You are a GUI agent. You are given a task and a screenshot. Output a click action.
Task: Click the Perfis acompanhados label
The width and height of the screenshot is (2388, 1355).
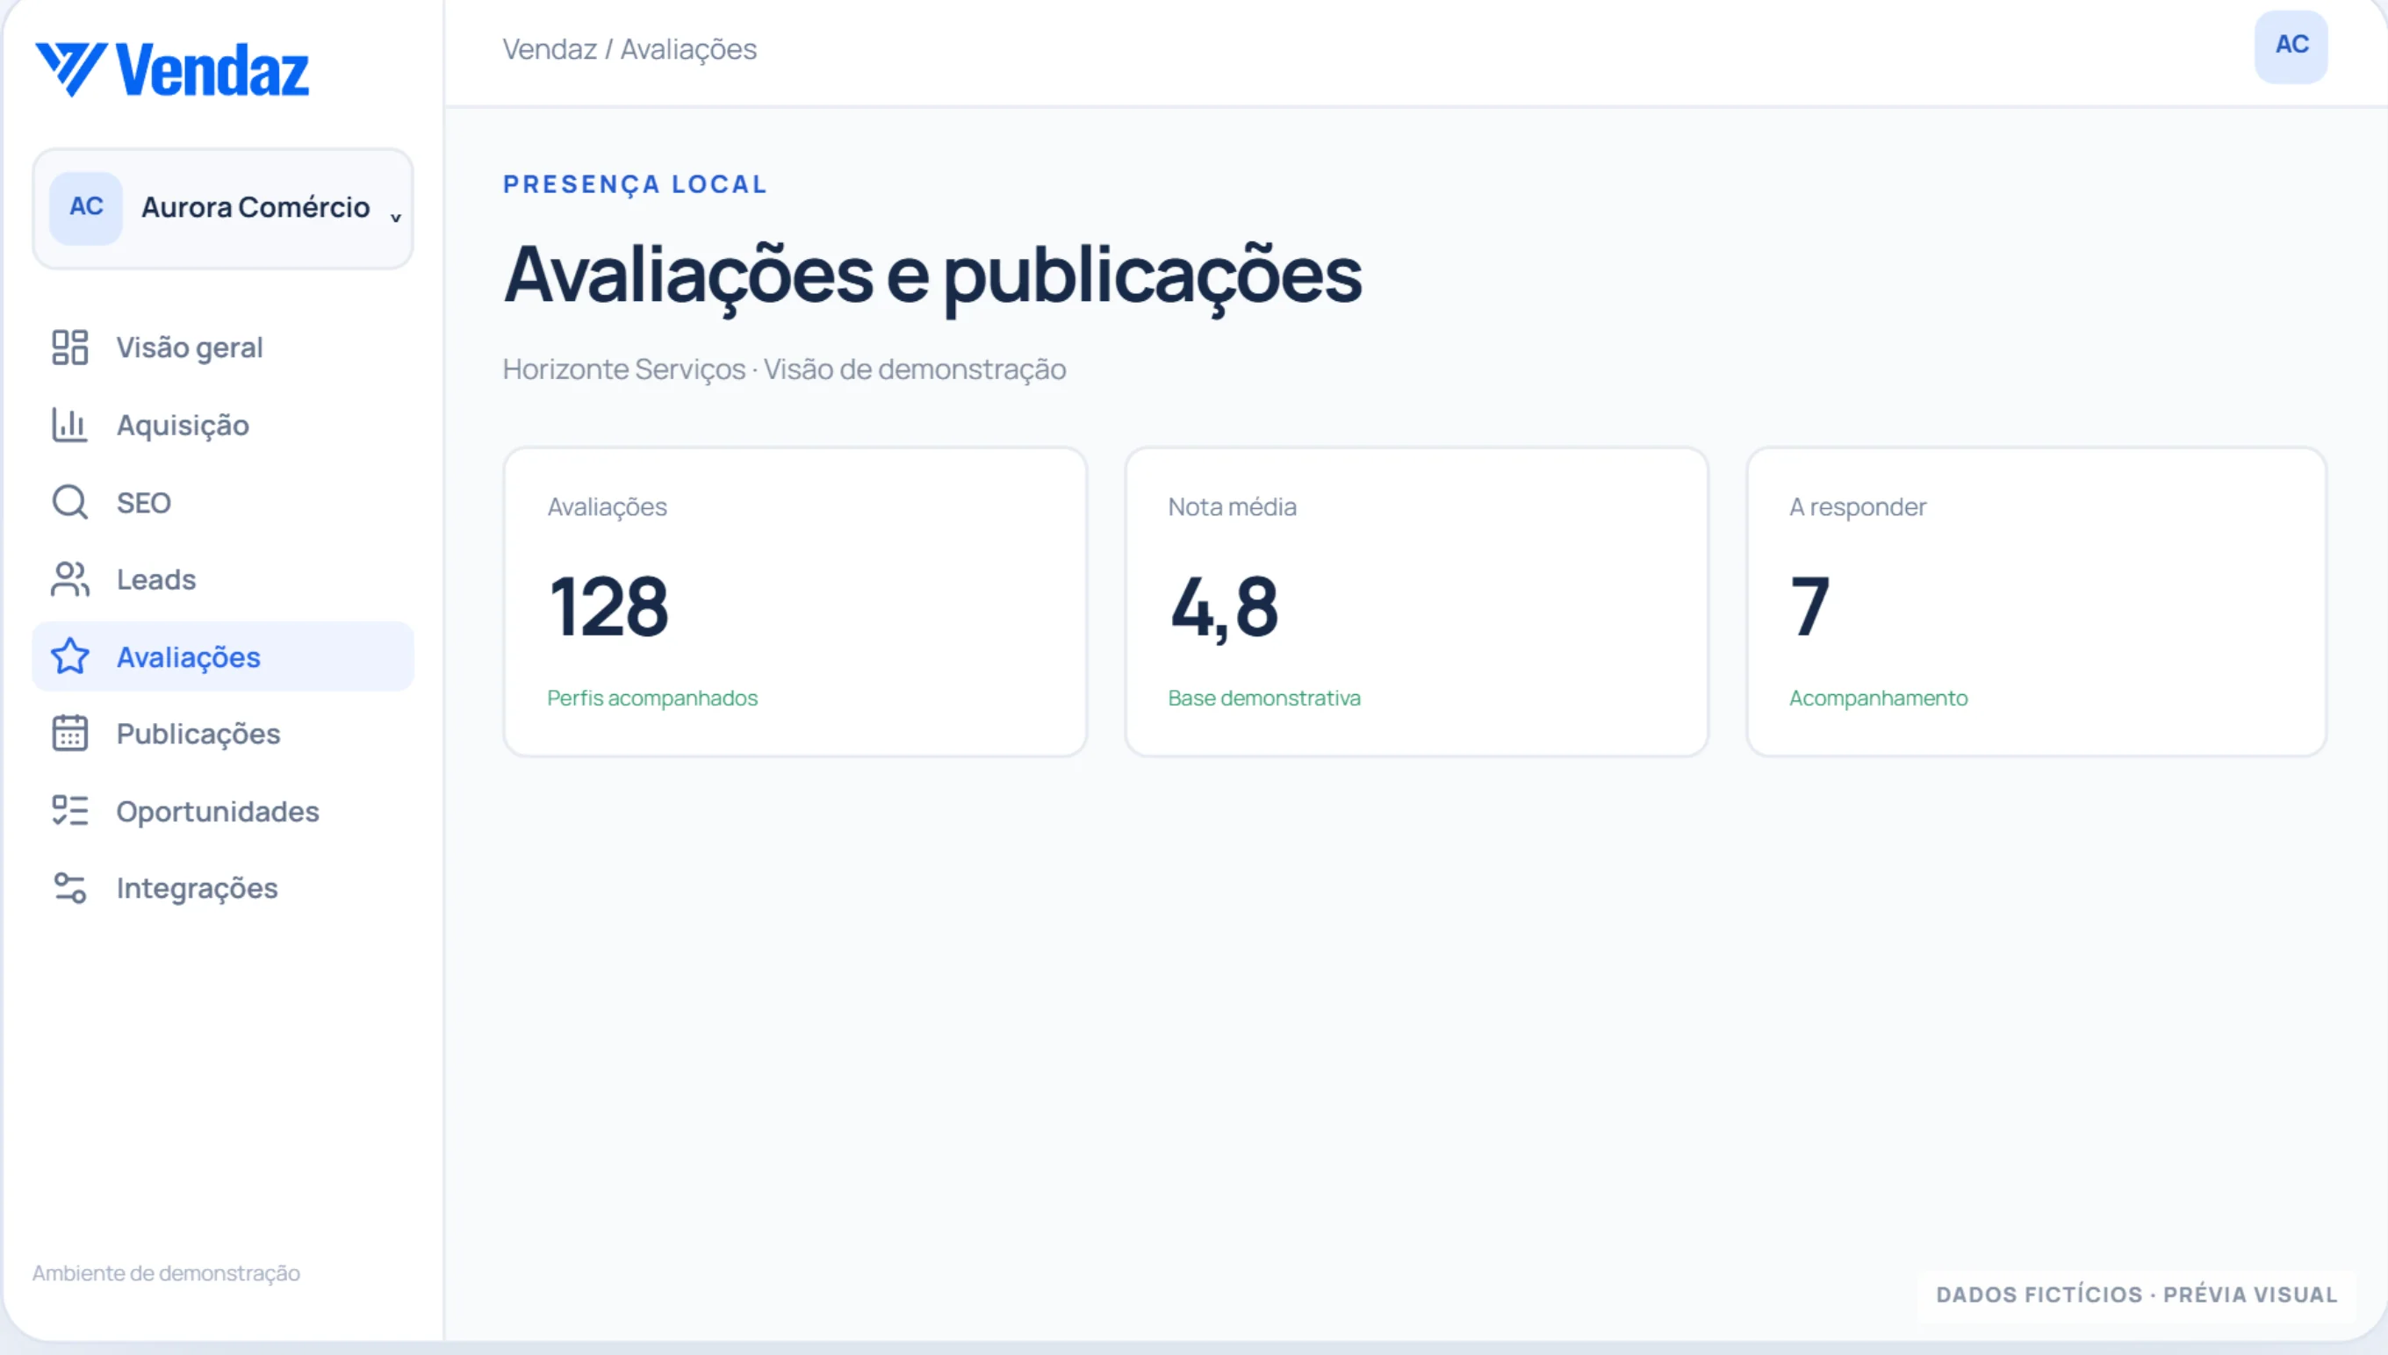tap(651, 698)
